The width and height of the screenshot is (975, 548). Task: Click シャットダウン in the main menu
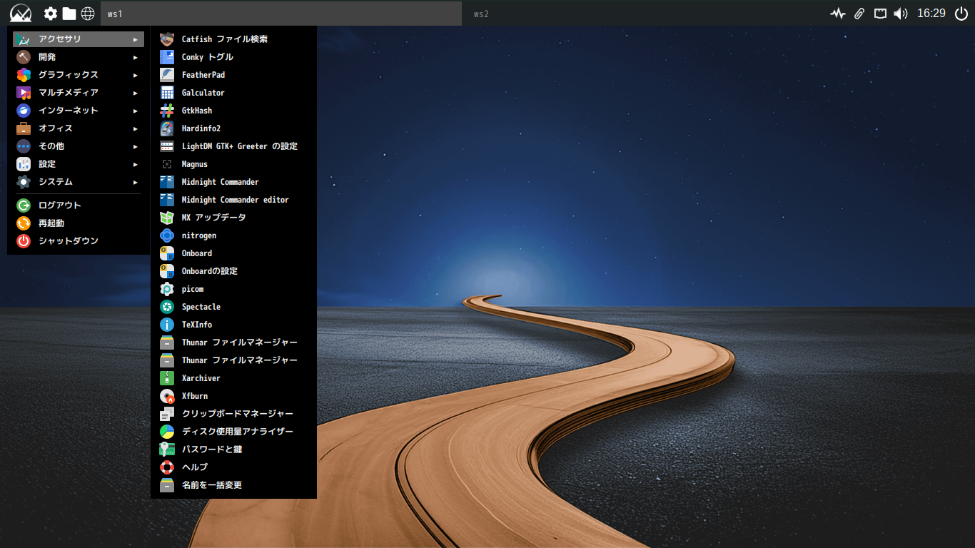click(69, 241)
